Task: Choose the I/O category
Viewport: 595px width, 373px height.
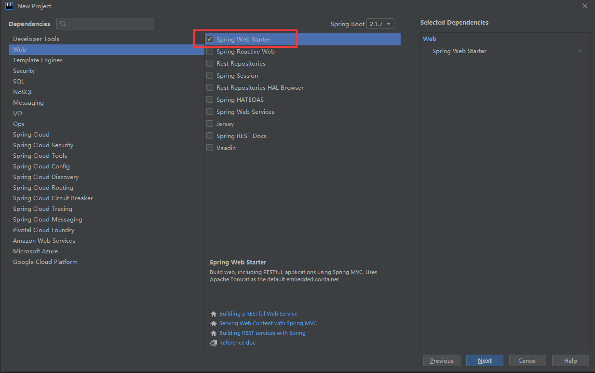Action: tap(107, 113)
